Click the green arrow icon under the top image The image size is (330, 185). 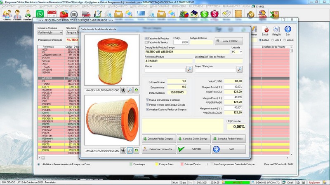136,90
